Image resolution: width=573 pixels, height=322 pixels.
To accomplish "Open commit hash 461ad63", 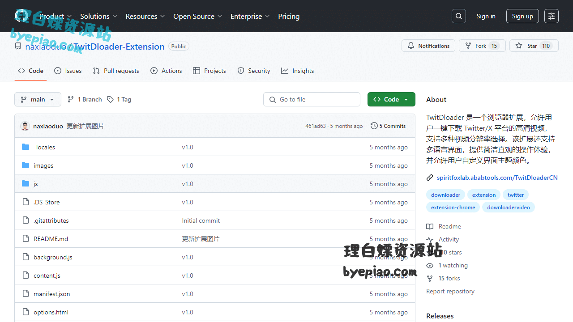I will tap(316, 126).
